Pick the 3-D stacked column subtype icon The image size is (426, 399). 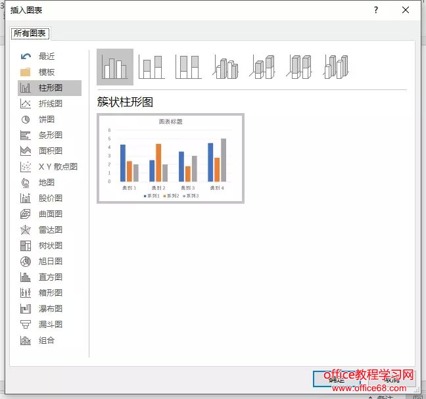(x=263, y=67)
